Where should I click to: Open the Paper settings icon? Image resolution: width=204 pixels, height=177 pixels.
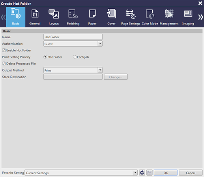[92, 13]
